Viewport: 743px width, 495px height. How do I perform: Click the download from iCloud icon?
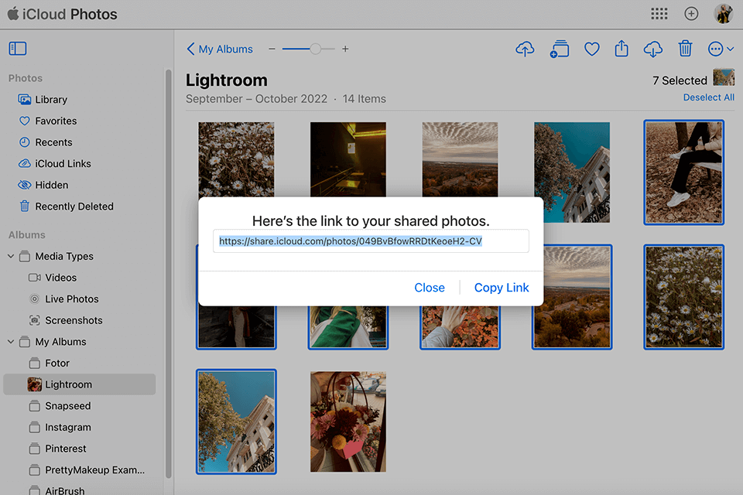(x=653, y=49)
